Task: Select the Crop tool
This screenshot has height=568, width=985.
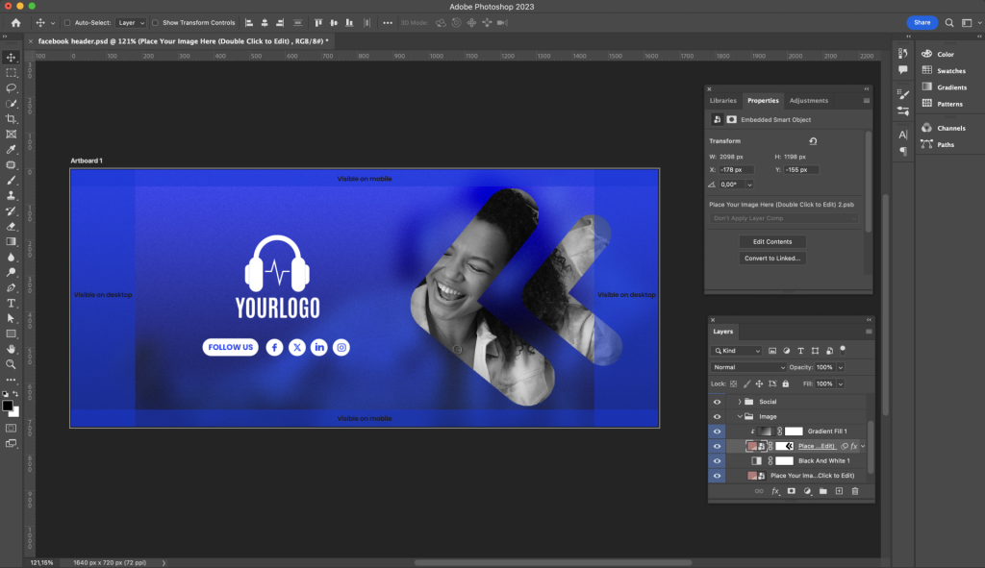Action: click(x=12, y=118)
